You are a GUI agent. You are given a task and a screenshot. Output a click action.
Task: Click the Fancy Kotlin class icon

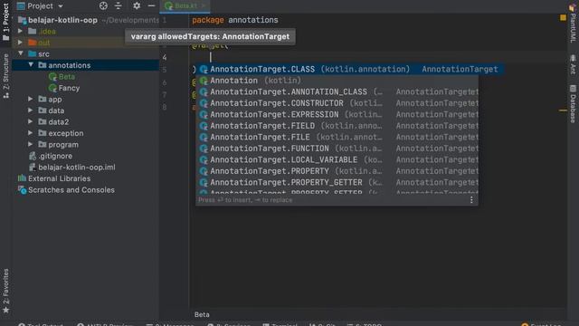pos(52,88)
